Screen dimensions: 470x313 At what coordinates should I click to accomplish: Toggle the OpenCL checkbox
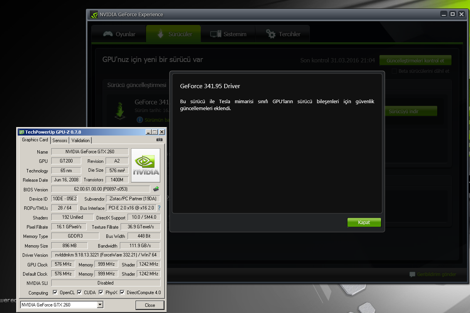point(55,293)
